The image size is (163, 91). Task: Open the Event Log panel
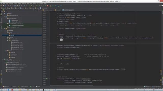[x=147, y=87]
